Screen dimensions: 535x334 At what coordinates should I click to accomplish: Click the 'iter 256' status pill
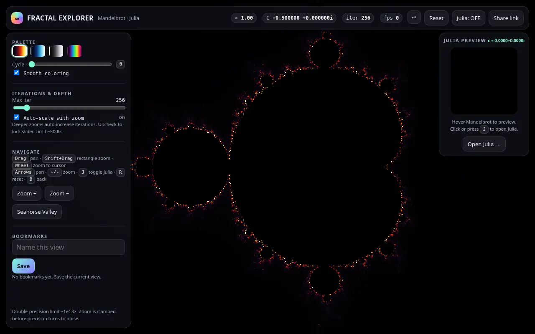coord(358,18)
